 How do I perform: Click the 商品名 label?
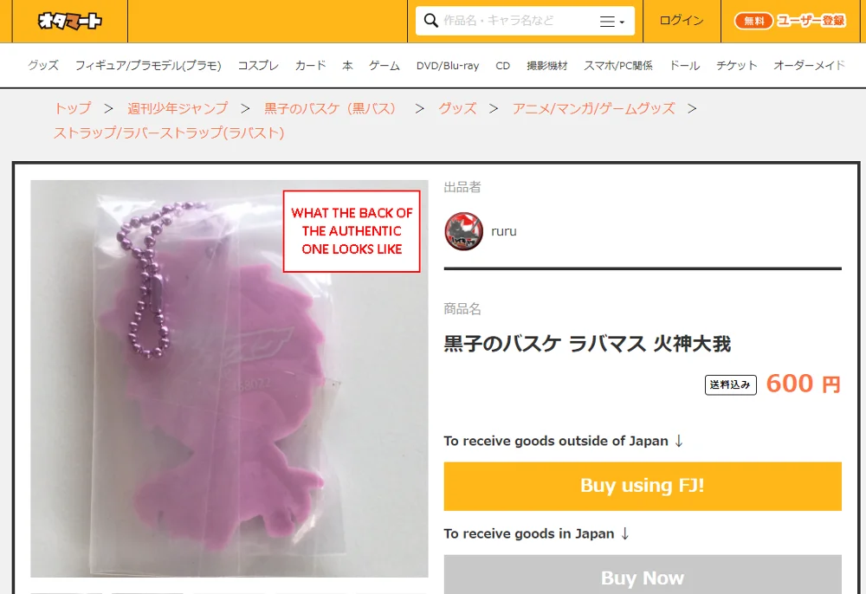(462, 308)
